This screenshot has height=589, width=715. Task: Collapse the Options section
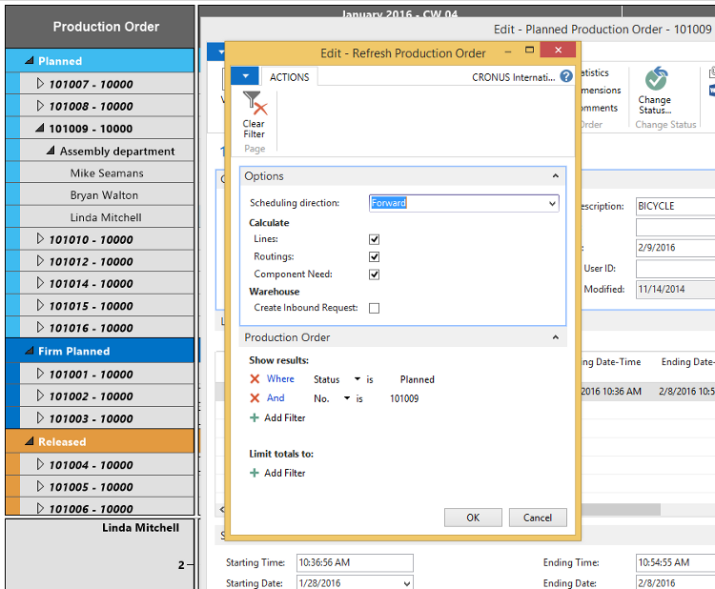pyautogui.click(x=556, y=176)
